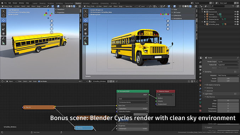Open the Select Box drag option in camera viewport header

(x=130, y=6)
